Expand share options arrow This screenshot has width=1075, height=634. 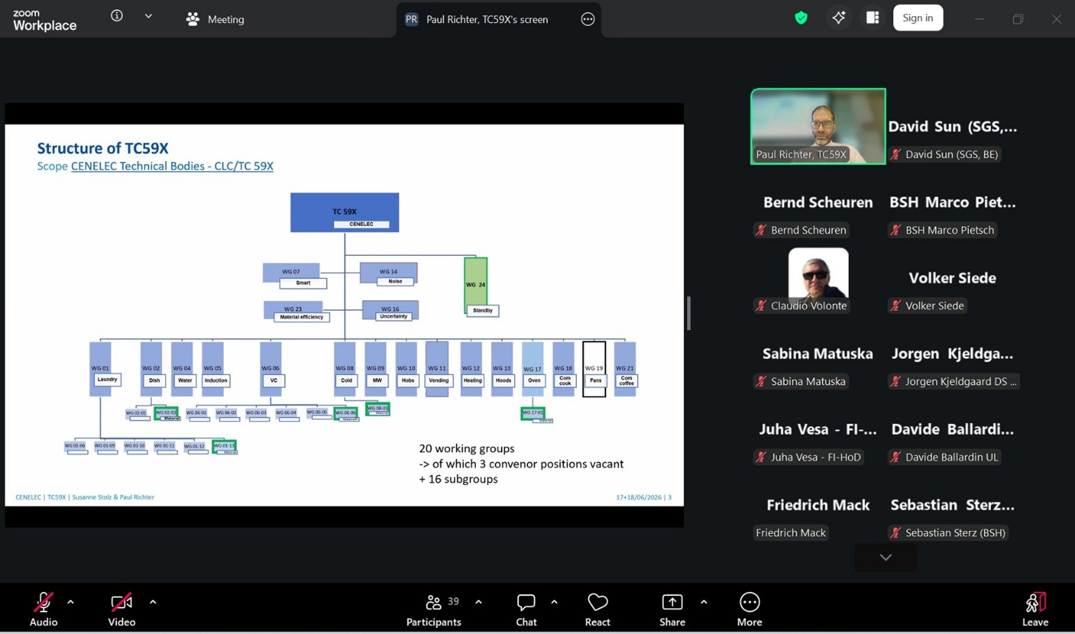704,601
